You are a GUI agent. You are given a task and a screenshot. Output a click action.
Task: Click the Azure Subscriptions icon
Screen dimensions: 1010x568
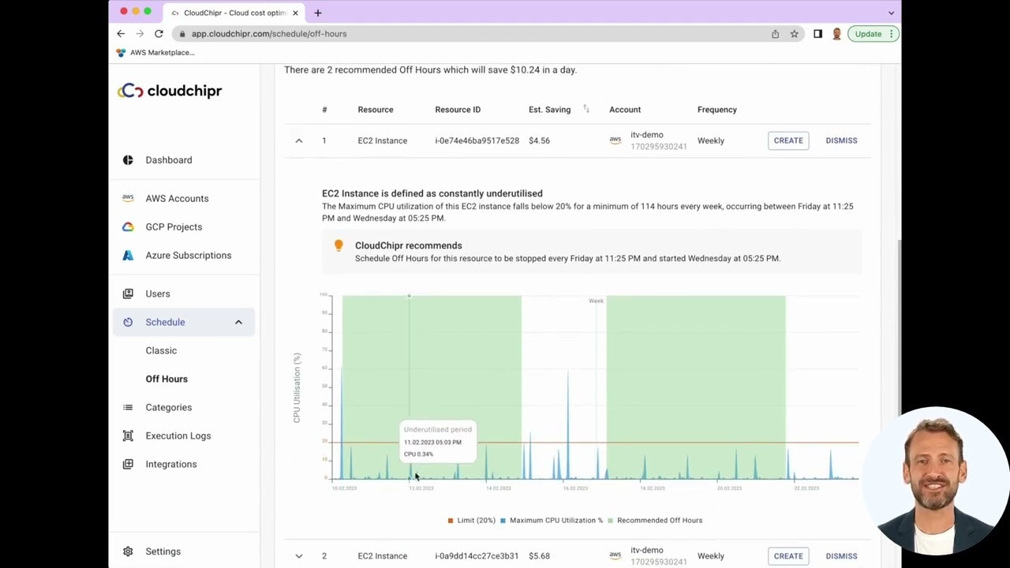128,255
